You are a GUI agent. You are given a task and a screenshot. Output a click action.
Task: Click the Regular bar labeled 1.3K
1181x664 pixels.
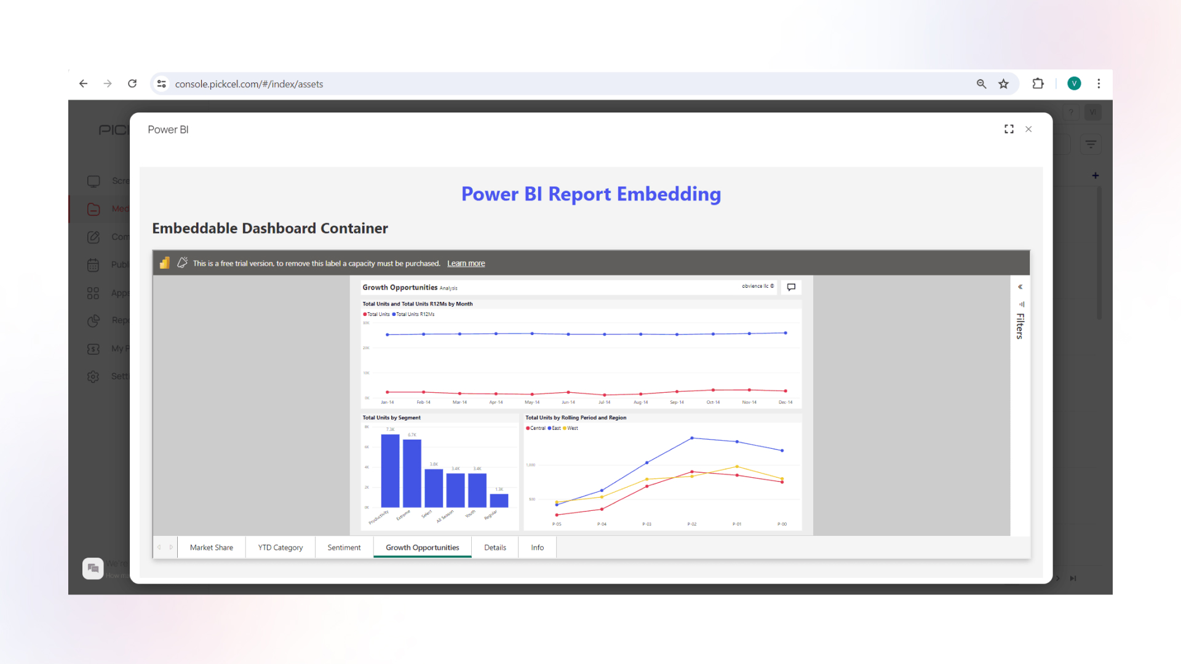[499, 500]
